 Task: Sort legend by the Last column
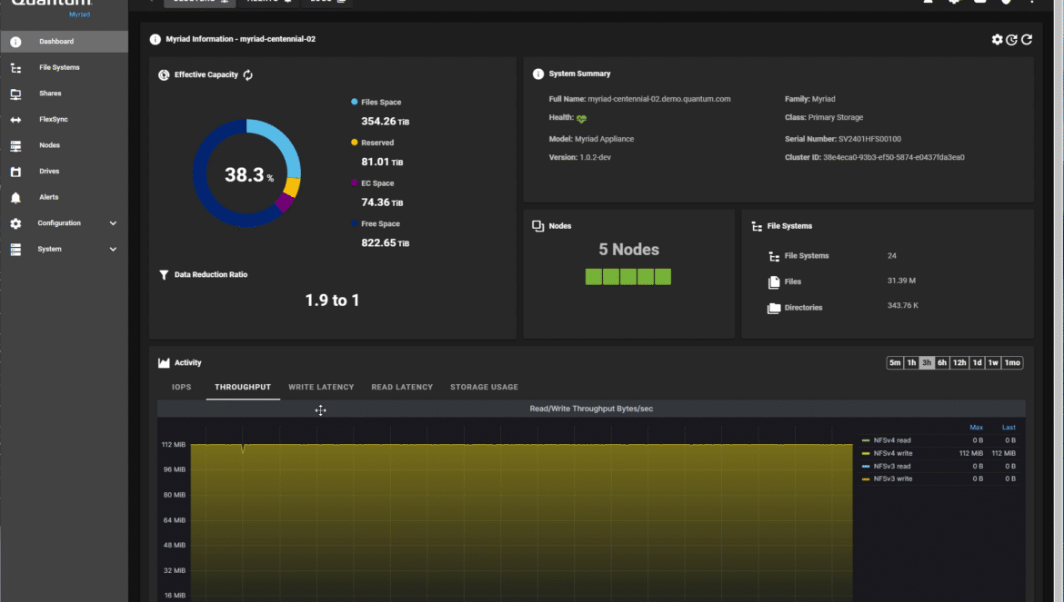[1009, 428]
